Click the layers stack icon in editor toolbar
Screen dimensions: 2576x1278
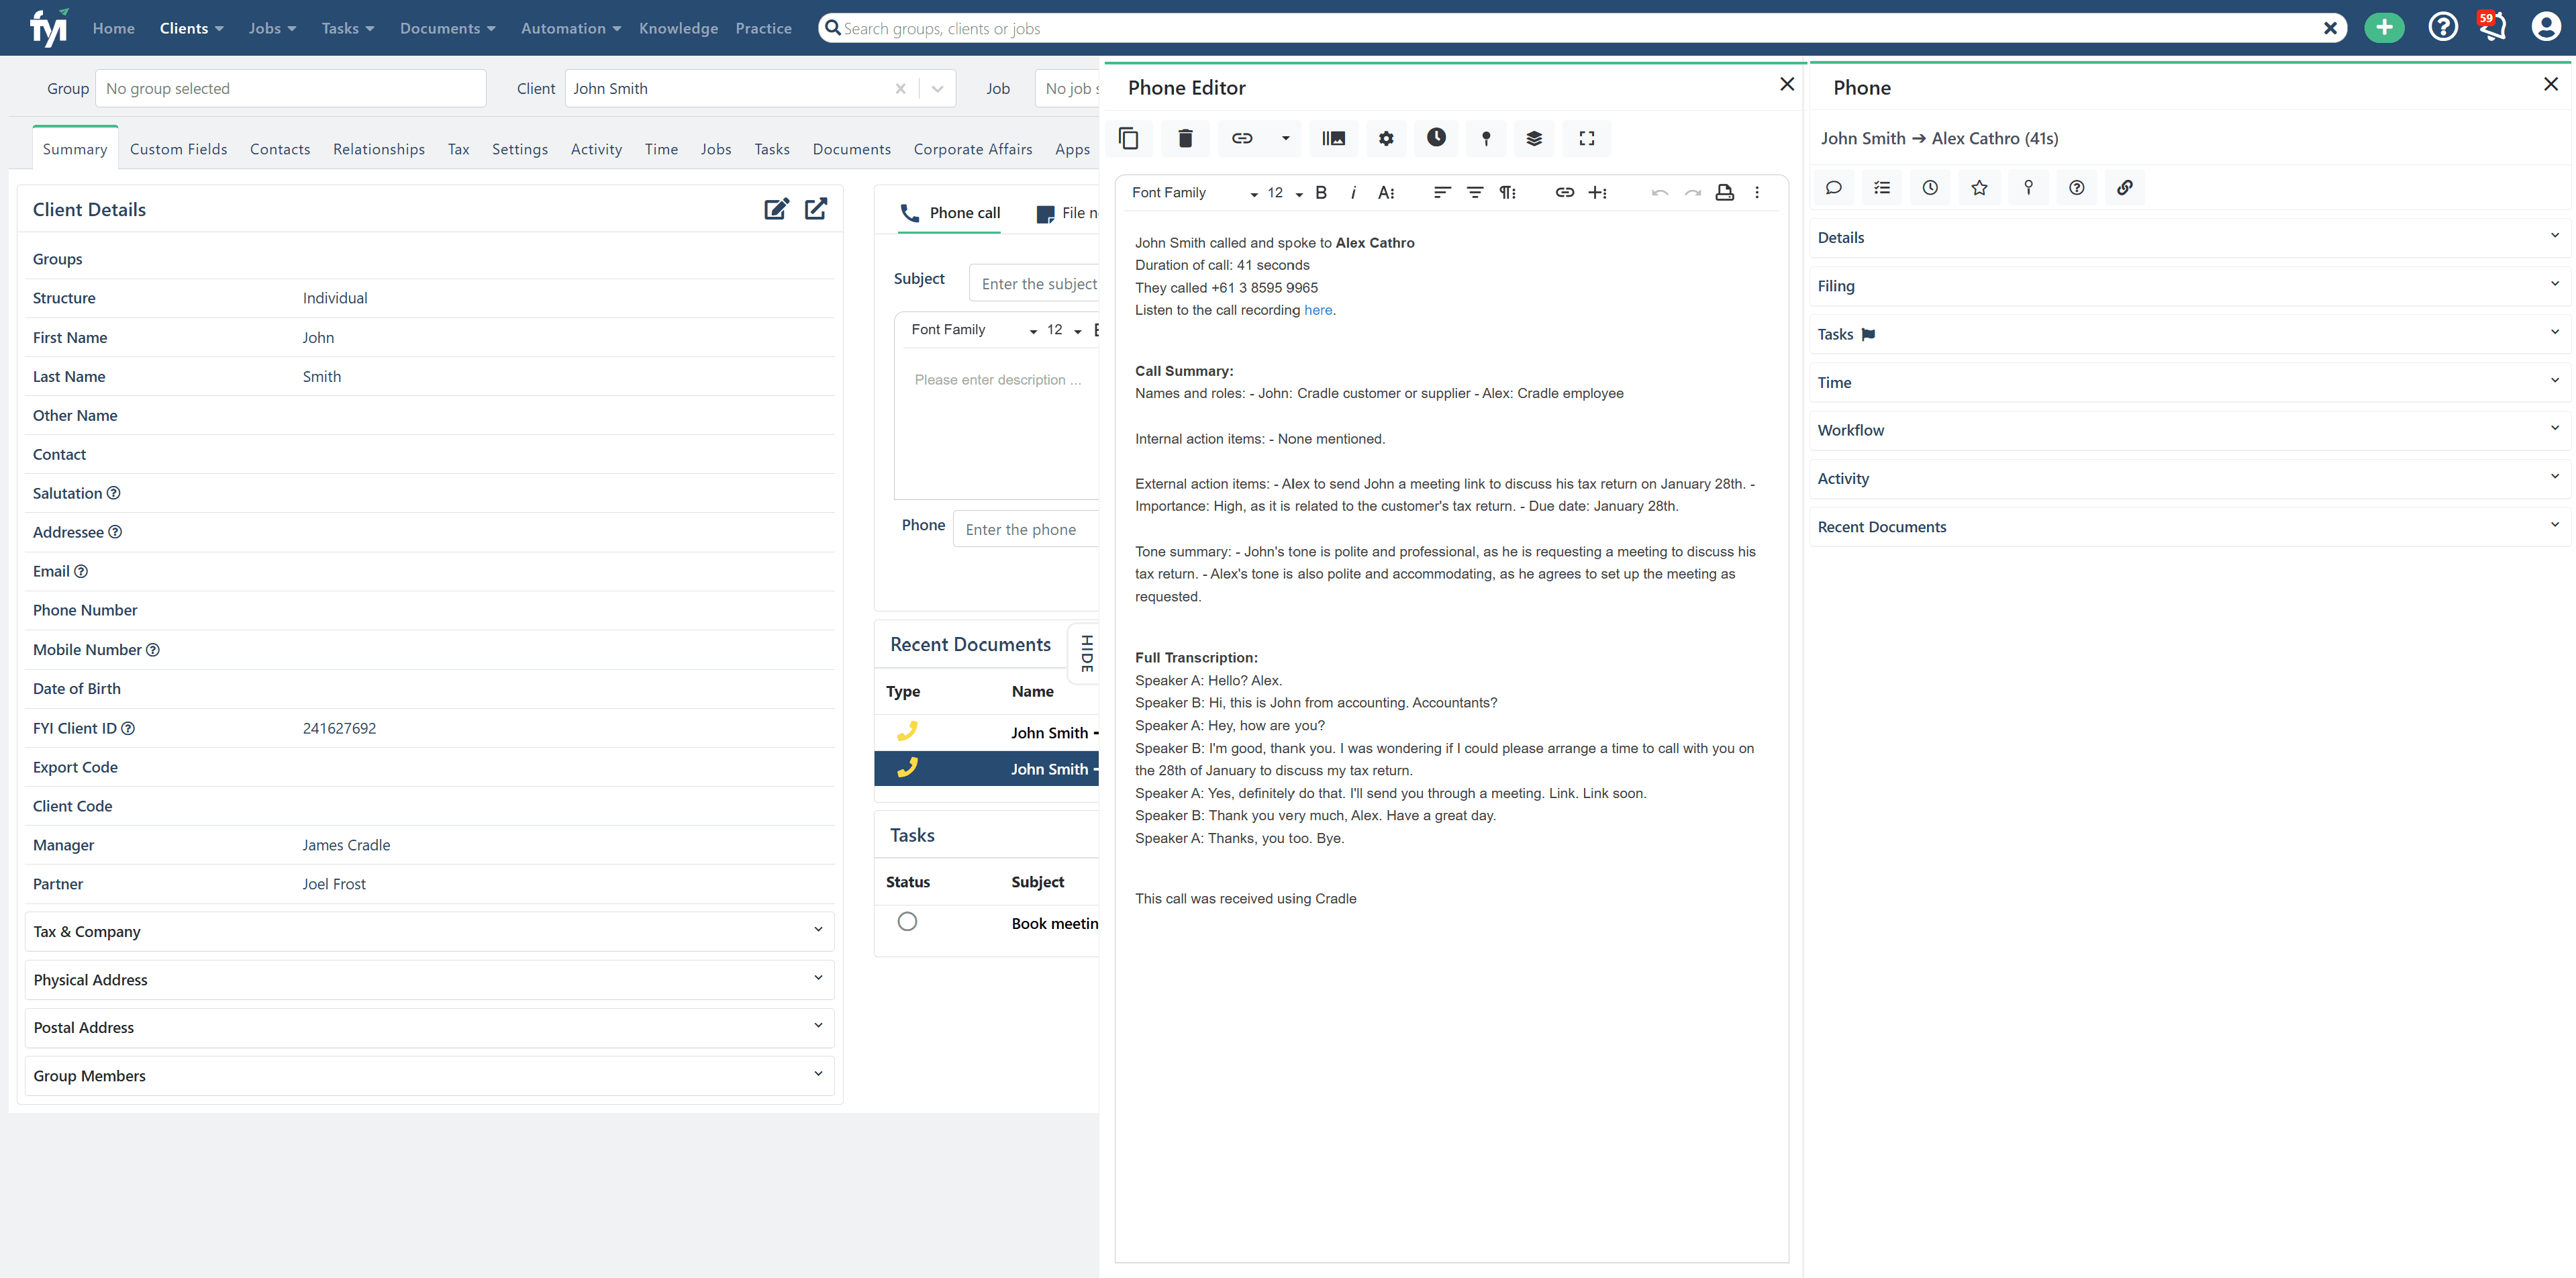pos(1534,139)
